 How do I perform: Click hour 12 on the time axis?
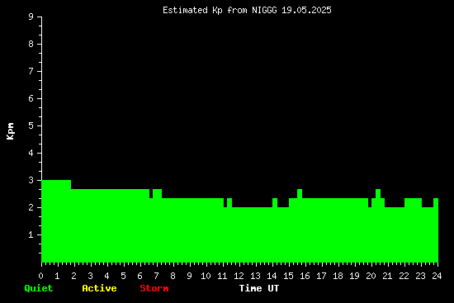239,276
